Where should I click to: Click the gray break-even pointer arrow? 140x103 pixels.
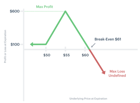point(93,45)
